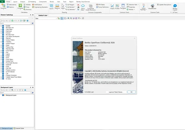Expand the Catch Basin tree node
The height and width of the screenshot is (130, 185).
(1, 29)
